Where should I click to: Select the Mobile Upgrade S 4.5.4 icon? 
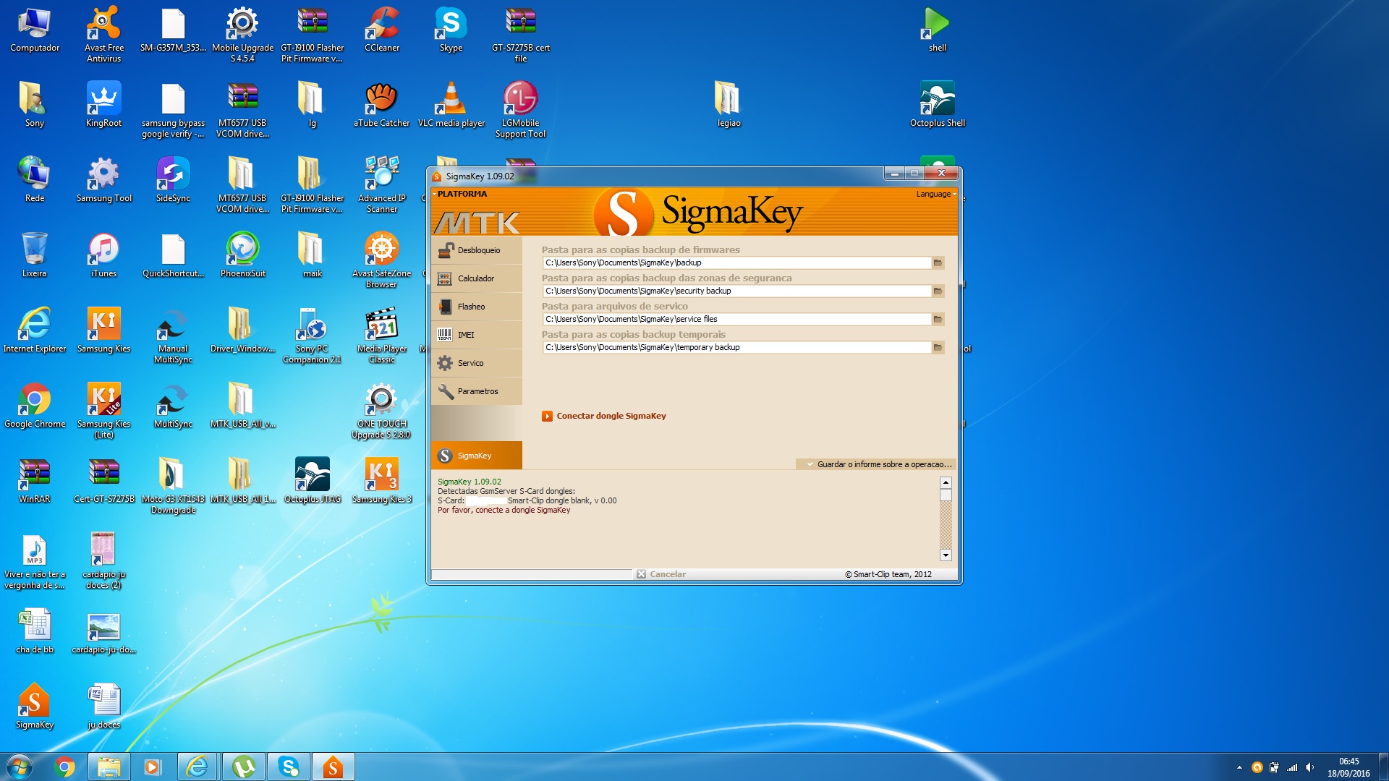coord(242,33)
